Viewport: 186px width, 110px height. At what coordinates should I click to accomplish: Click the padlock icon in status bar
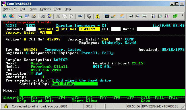[x=6, y=106]
